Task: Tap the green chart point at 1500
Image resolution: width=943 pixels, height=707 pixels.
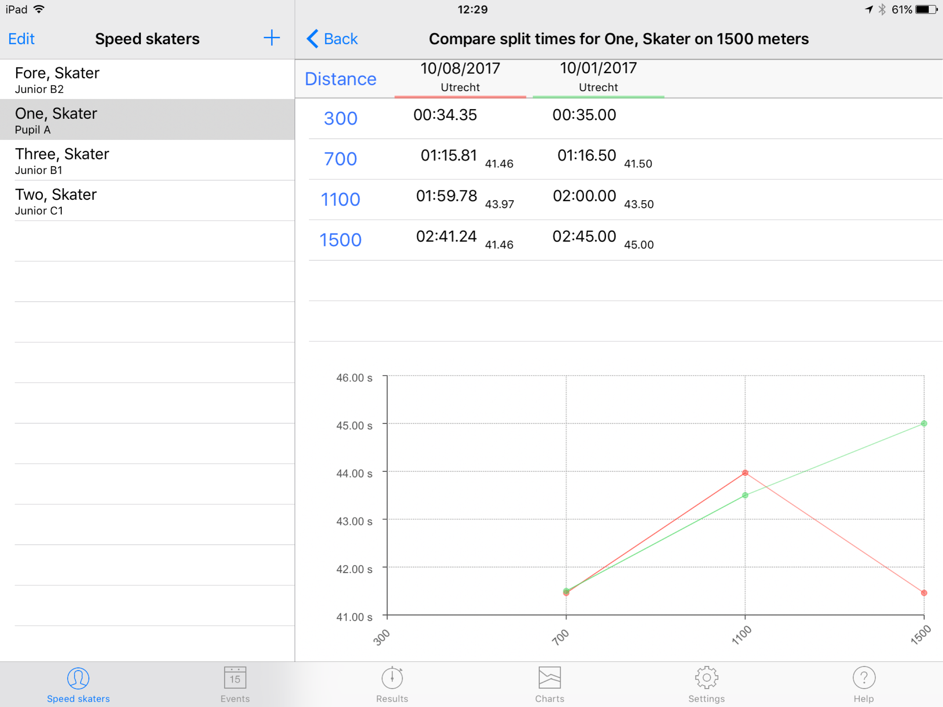Action: [x=924, y=424]
